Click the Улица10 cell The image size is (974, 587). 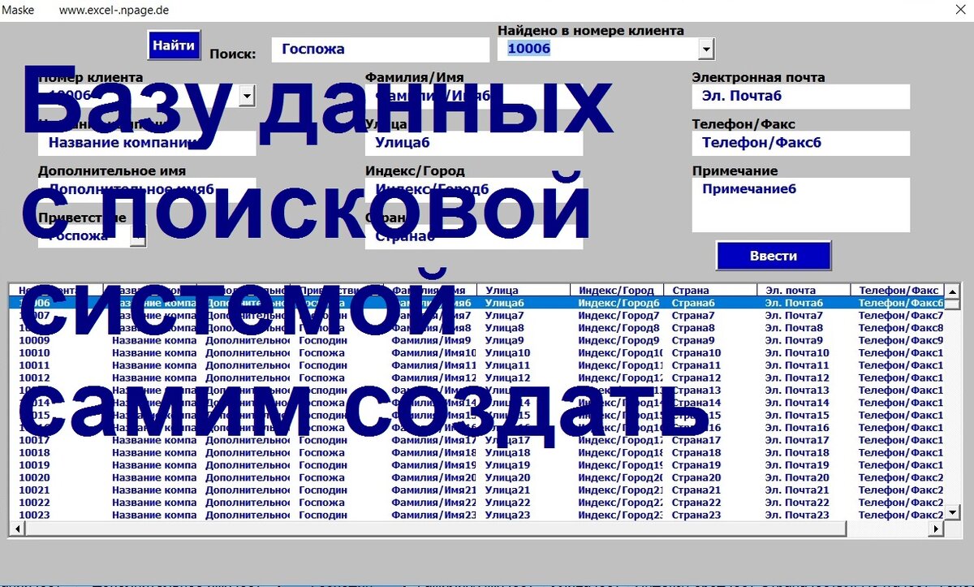pos(507,353)
